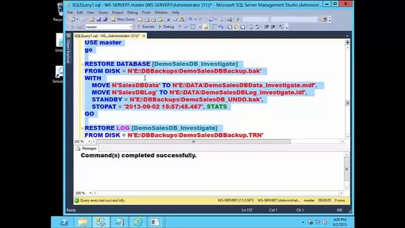This screenshot has height=228, width=405.
Task: Collapse the RESTORE DATABASE code block
Action: 82,64
